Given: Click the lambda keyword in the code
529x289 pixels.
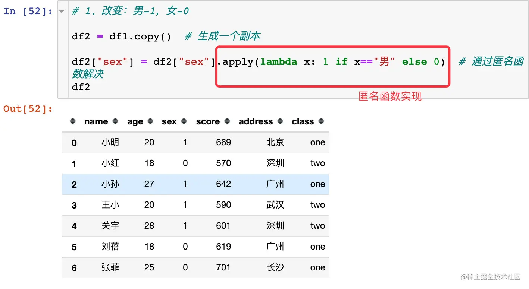Looking at the screenshot, I should pos(279,61).
